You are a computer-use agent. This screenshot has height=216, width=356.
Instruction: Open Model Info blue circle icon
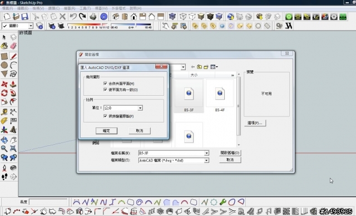103,17
